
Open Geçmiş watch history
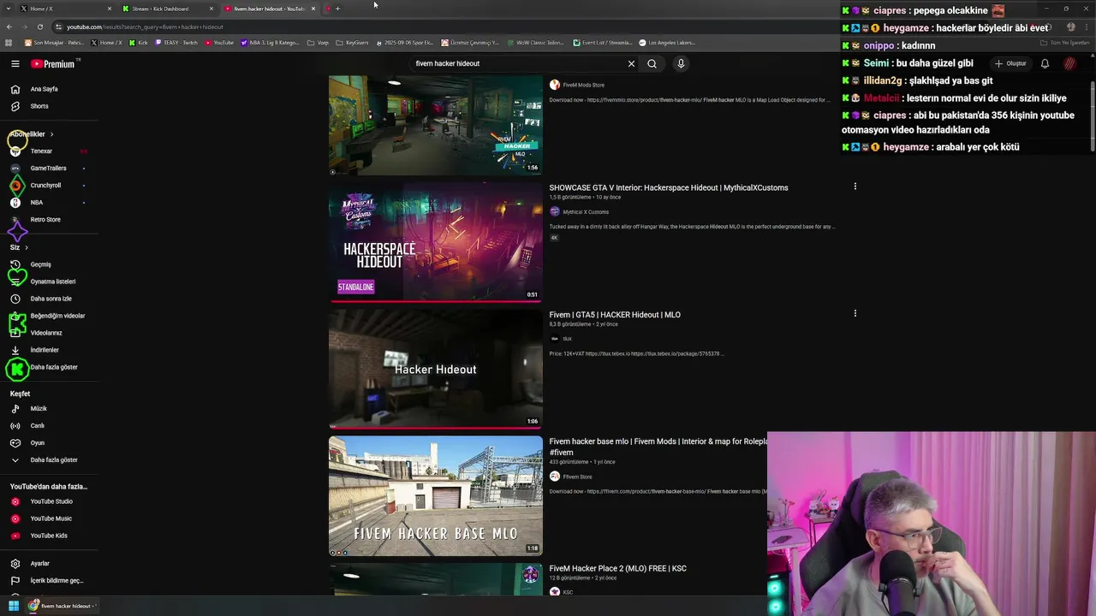coord(49,264)
